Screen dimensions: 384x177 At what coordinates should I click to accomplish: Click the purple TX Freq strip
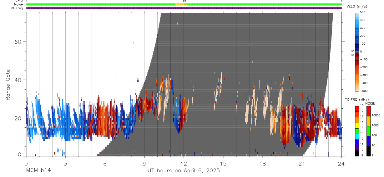point(184,8)
